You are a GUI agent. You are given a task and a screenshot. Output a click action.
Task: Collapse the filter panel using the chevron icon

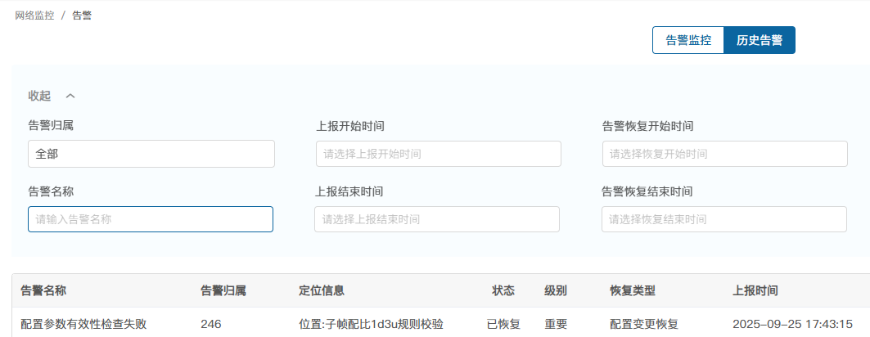(x=70, y=96)
